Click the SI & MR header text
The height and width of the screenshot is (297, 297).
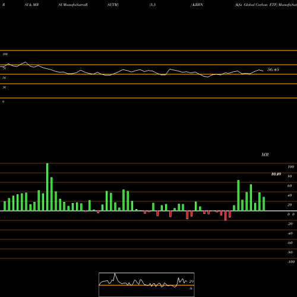[x=31, y=5]
